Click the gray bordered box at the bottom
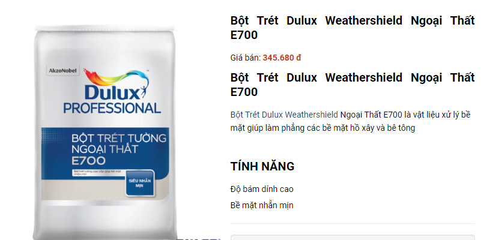 tap(352, 237)
